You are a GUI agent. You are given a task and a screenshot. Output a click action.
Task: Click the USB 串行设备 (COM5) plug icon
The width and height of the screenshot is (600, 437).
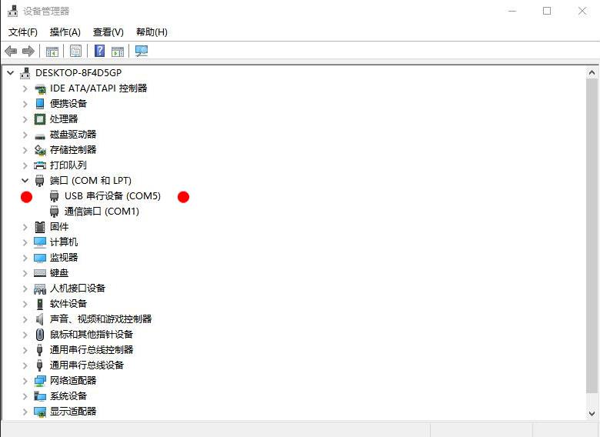[55, 196]
